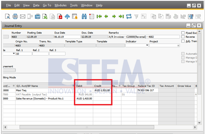The image size is (205, 134).
Task: Open the File menu
Action: pyautogui.click(x=8, y=5)
